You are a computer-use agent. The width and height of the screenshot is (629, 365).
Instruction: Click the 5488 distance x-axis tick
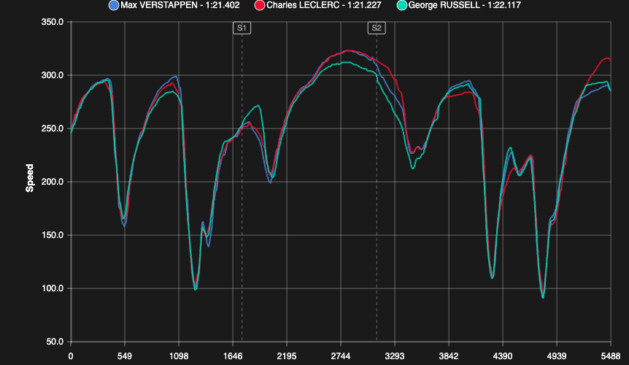point(610,356)
